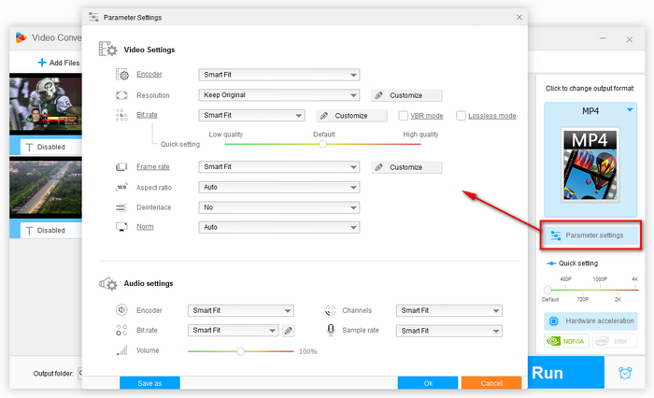Click the video Encoder gear icon
Screen dimensions: 654x398
tap(122, 74)
